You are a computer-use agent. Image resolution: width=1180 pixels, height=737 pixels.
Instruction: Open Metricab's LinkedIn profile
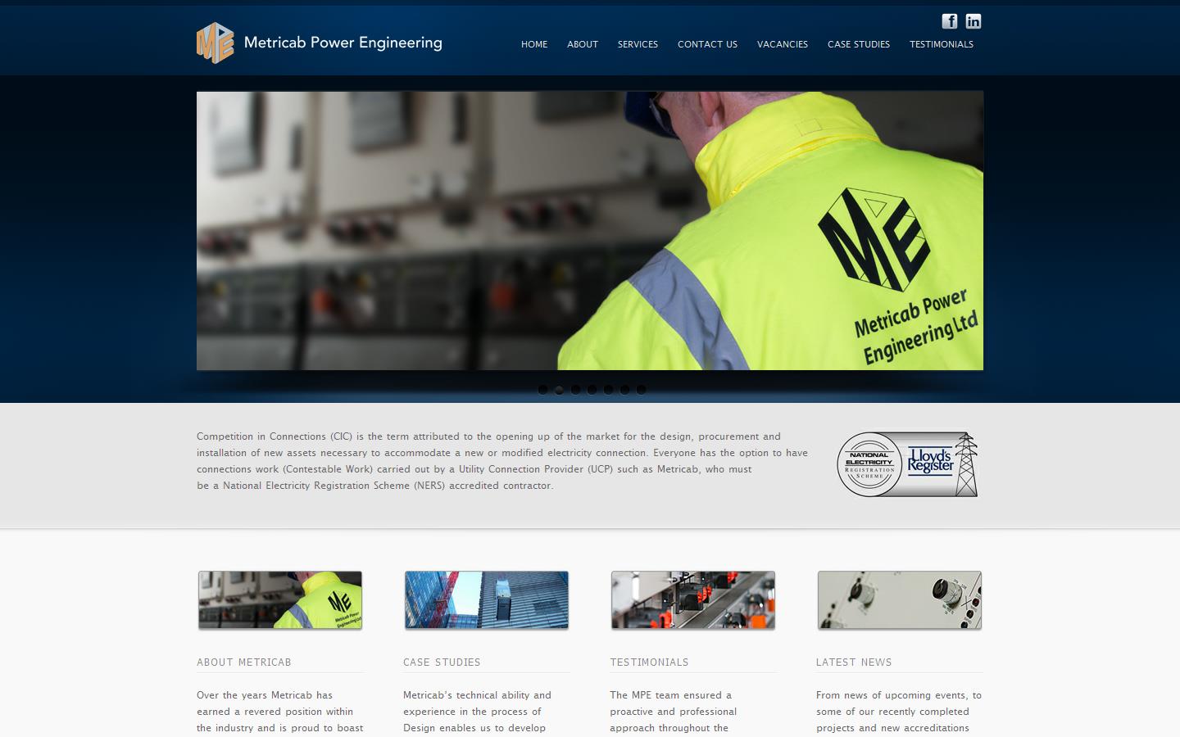point(973,21)
